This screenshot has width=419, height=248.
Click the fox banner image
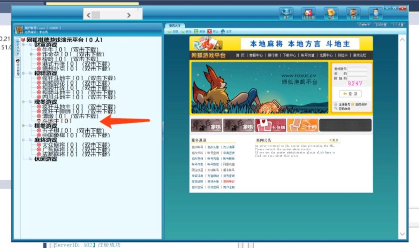click(x=260, y=88)
